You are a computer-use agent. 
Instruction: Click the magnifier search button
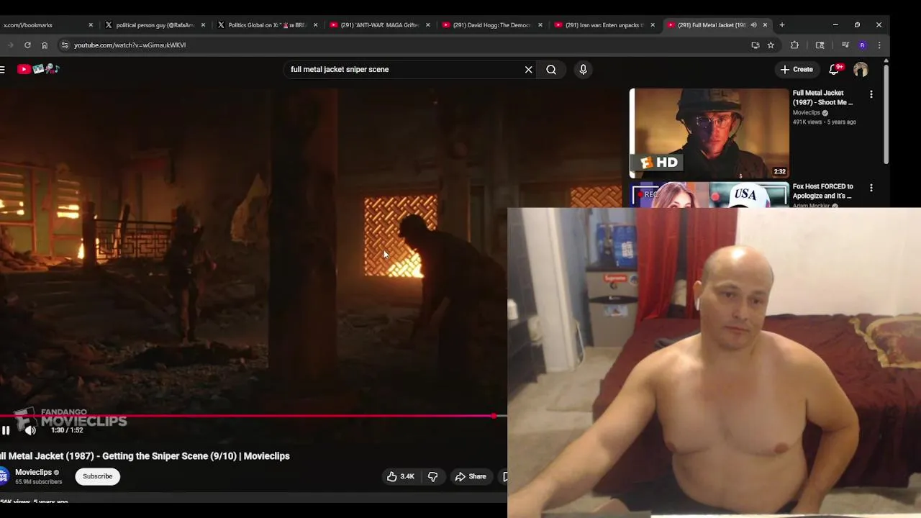[x=551, y=70]
